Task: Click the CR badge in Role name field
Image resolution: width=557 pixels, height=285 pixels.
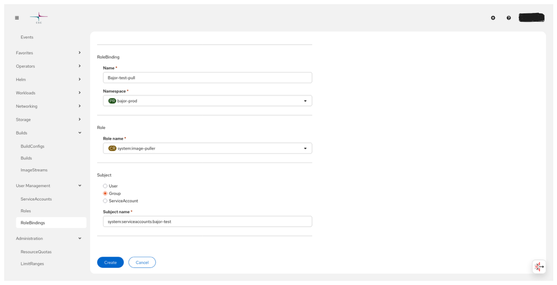Action: 112,148
